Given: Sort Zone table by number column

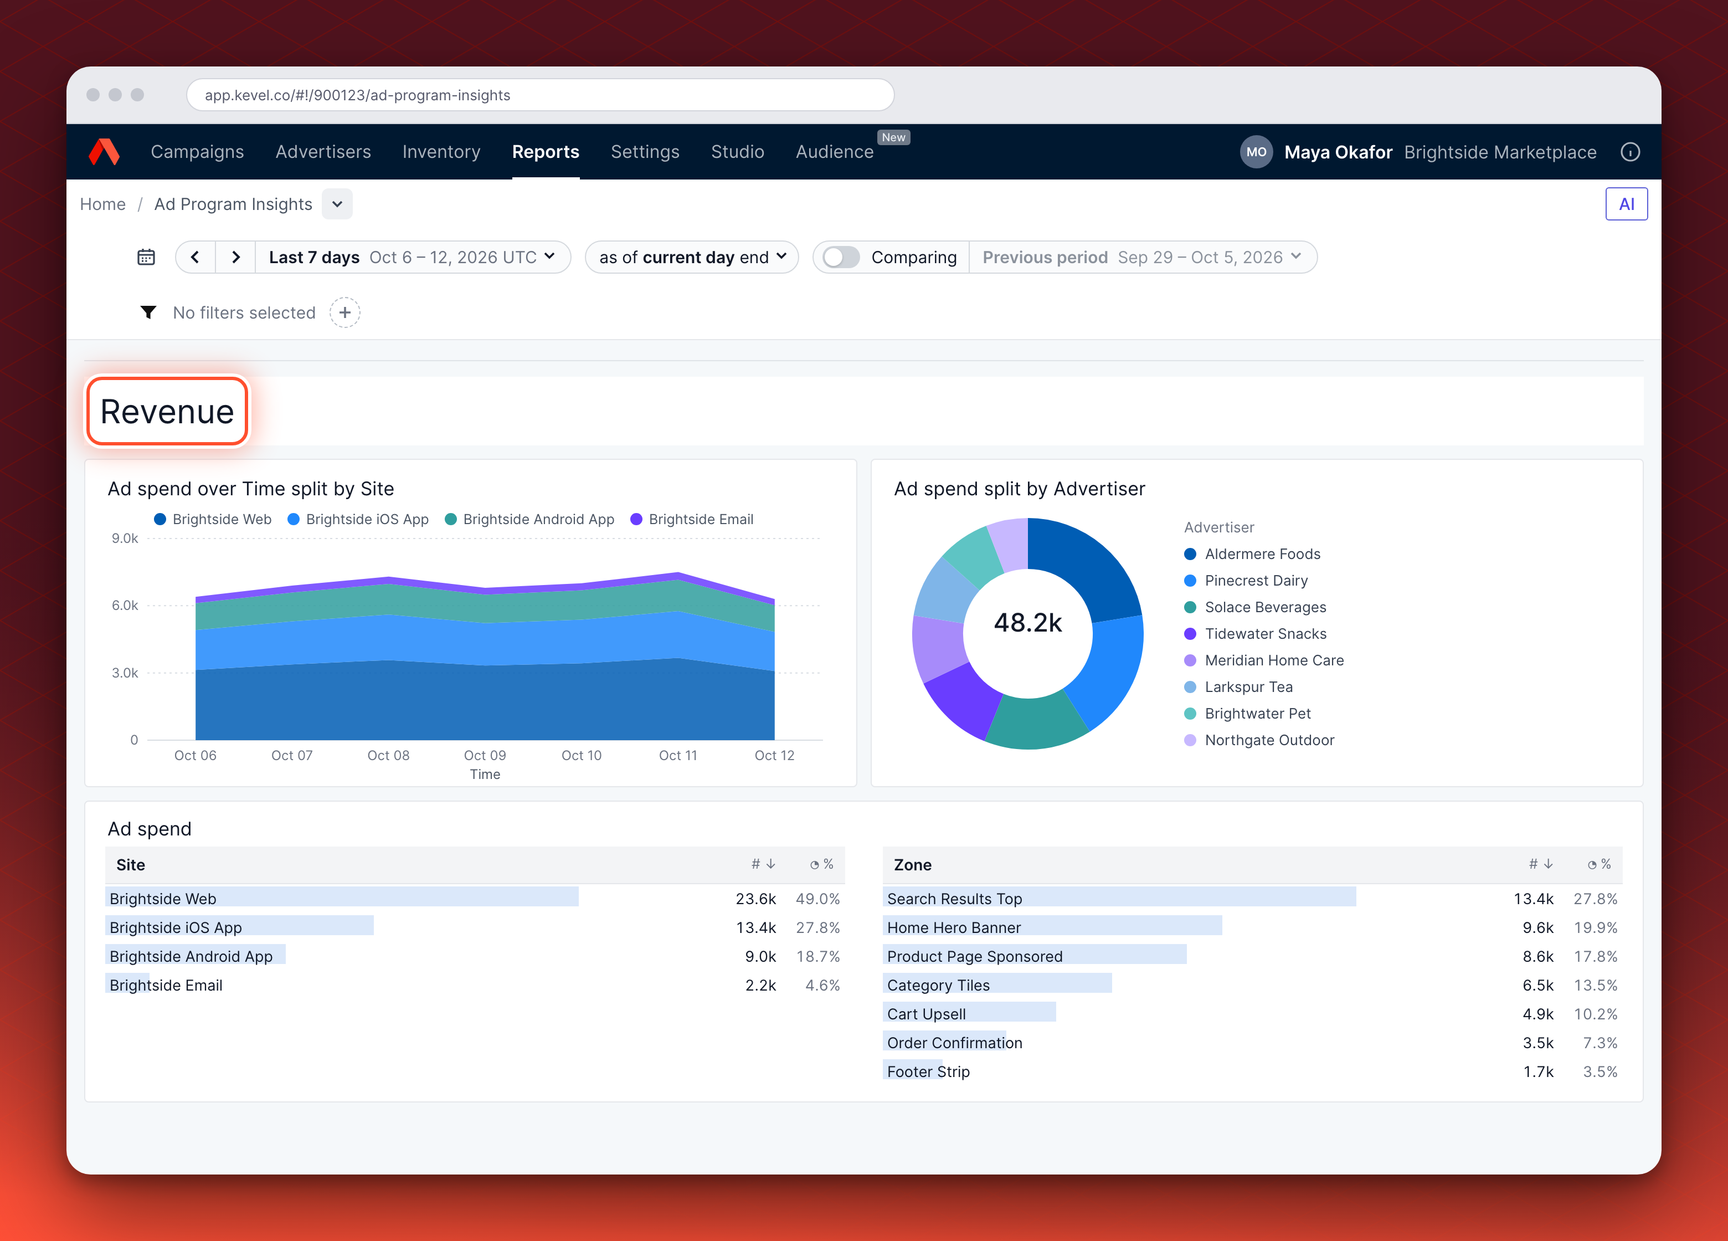Looking at the screenshot, I should click(x=1541, y=864).
